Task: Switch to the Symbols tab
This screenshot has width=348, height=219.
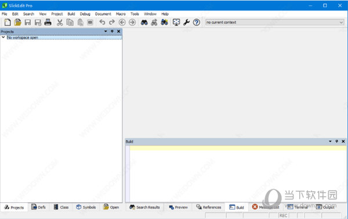Action: click(x=86, y=207)
